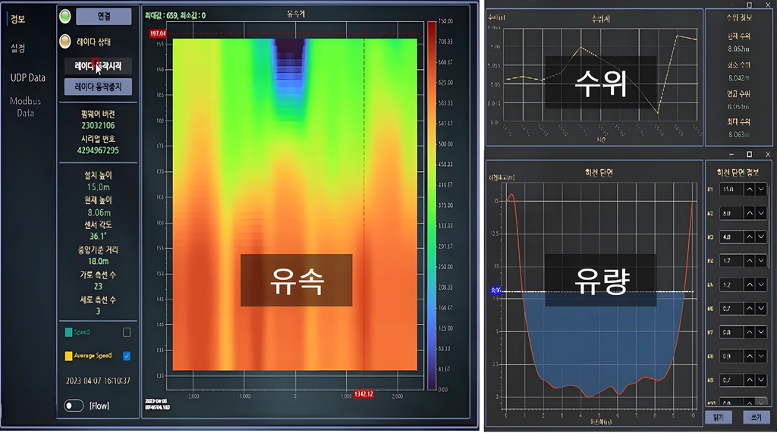The width and height of the screenshot is (777, 433).
Task: Decrease the value 1.7 with down arrow
Action: pos(761,261)
